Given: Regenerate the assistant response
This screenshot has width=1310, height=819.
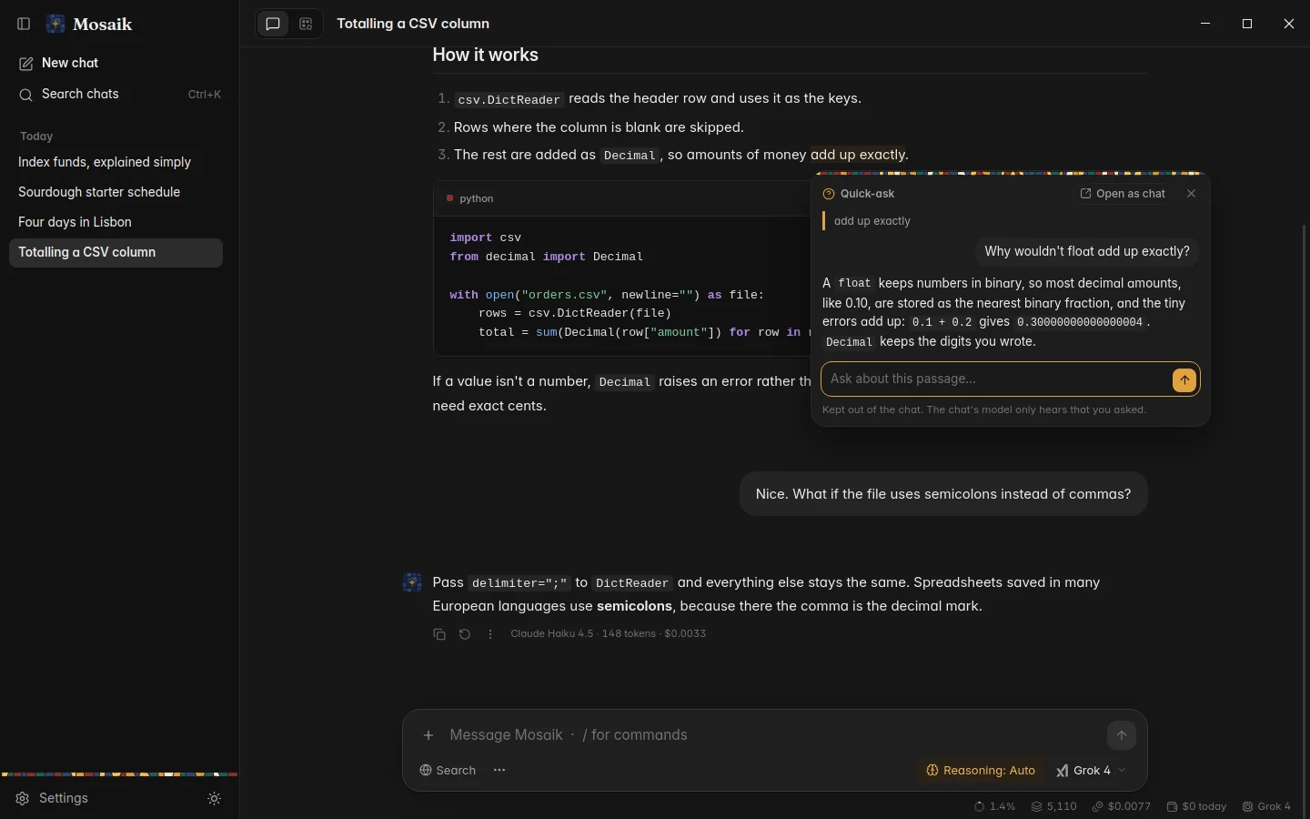Looking at the screenshot, I should [465, 634].
